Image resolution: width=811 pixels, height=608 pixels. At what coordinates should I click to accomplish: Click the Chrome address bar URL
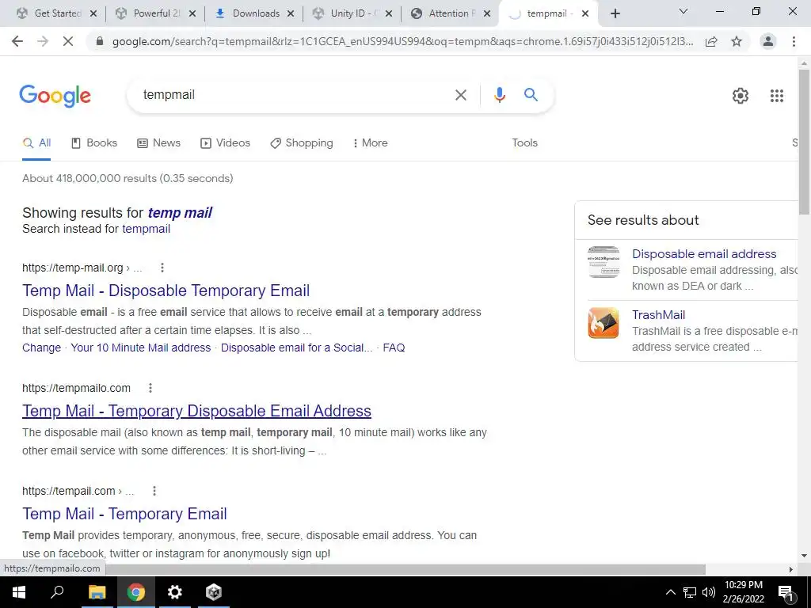coord(402,41)
